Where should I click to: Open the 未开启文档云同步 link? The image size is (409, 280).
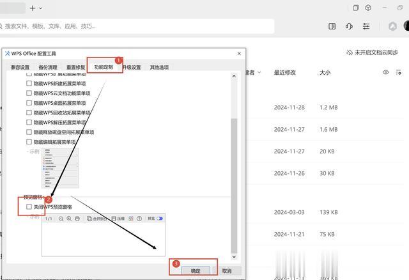[x=376, y=52]
